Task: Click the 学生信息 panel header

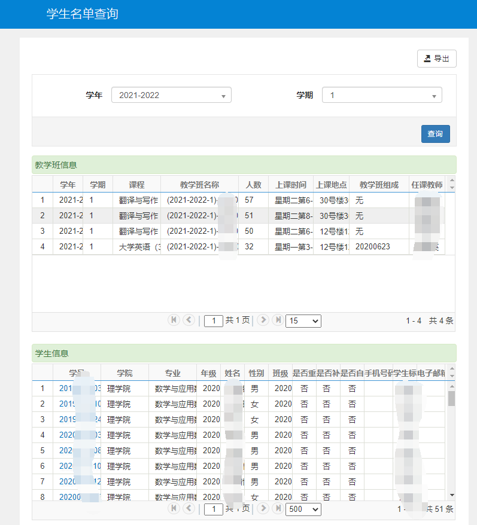Action: (244, 353)
